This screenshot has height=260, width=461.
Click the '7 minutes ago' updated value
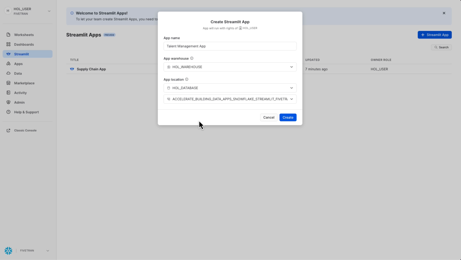(x=316, y=69)
